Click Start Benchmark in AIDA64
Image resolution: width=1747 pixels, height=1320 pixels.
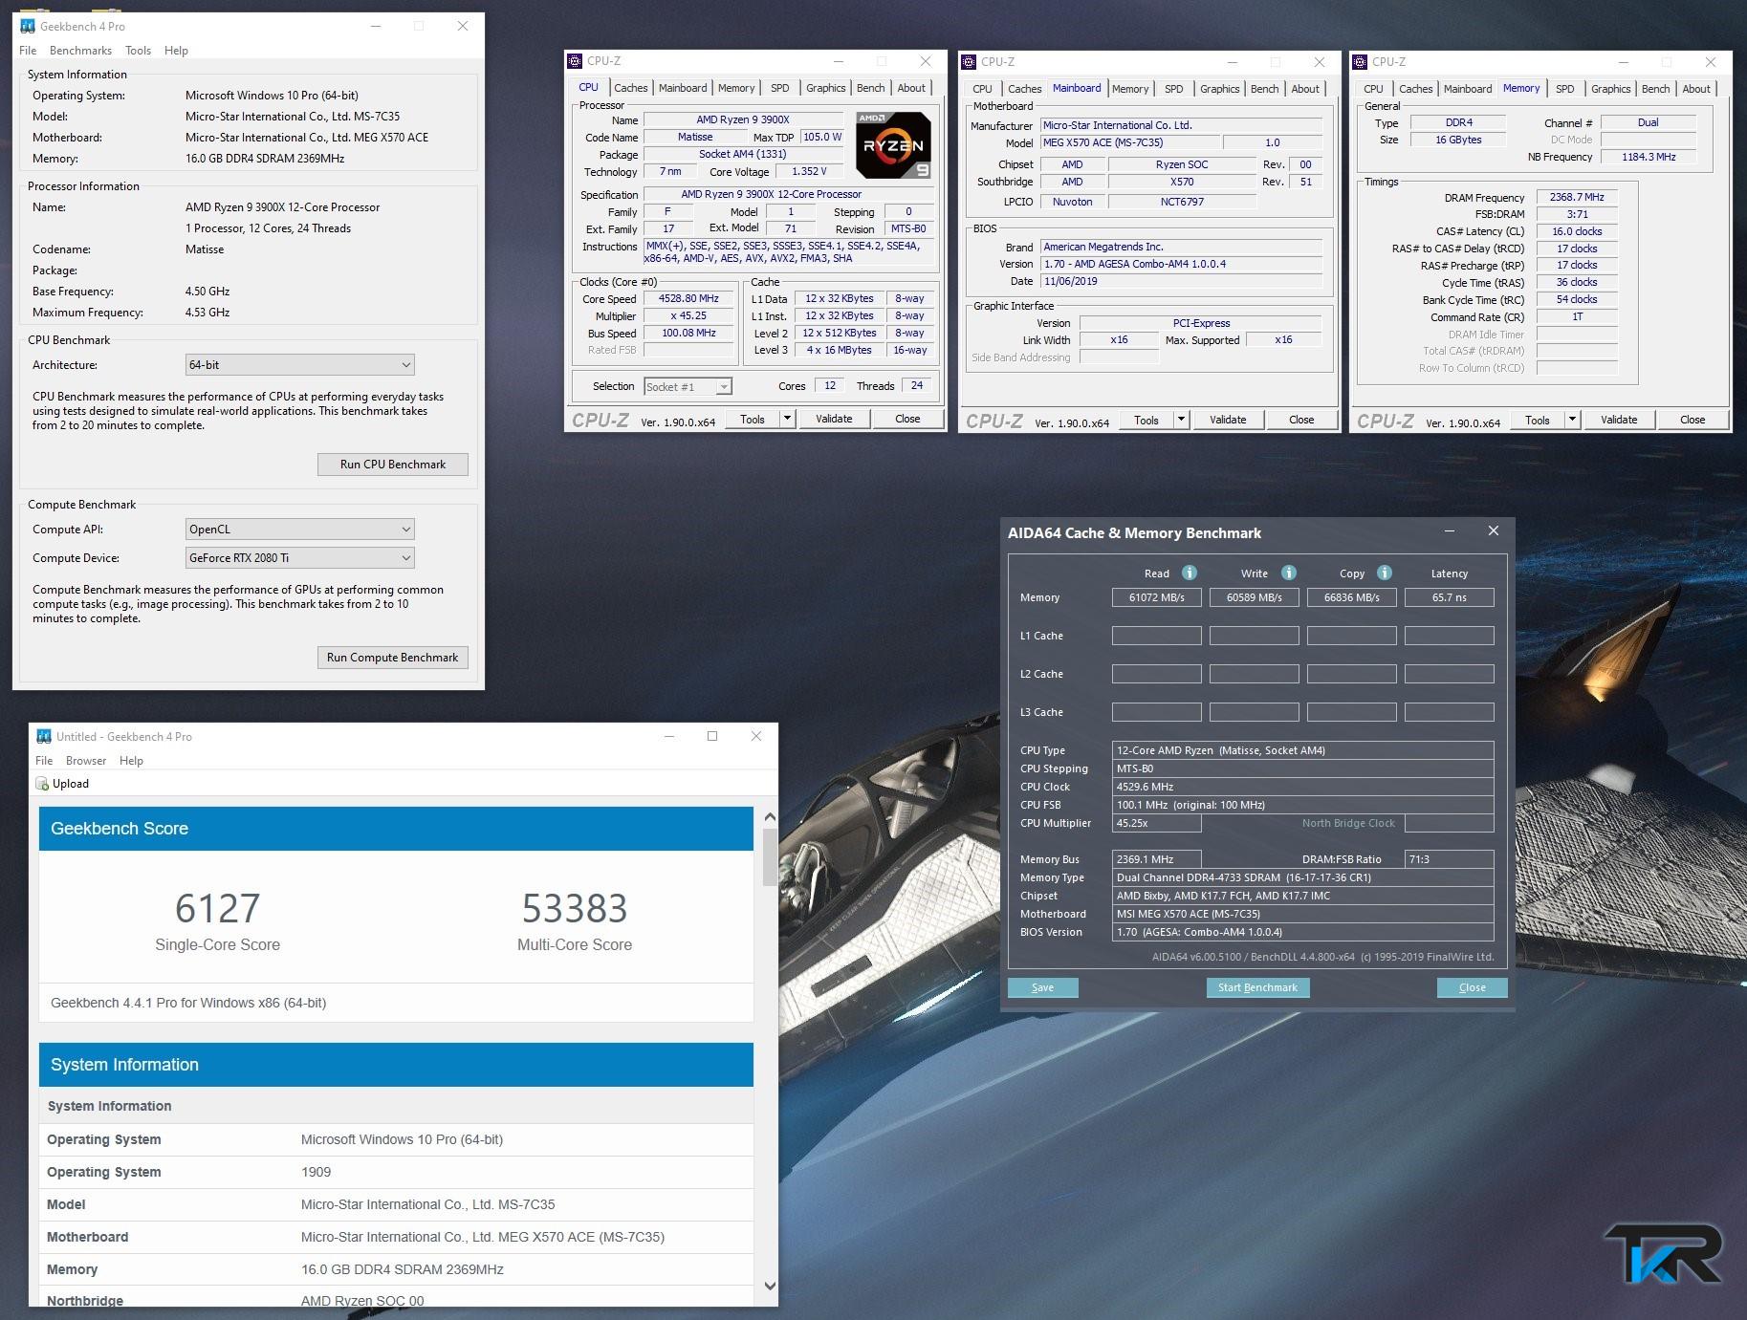(1257, 987)
